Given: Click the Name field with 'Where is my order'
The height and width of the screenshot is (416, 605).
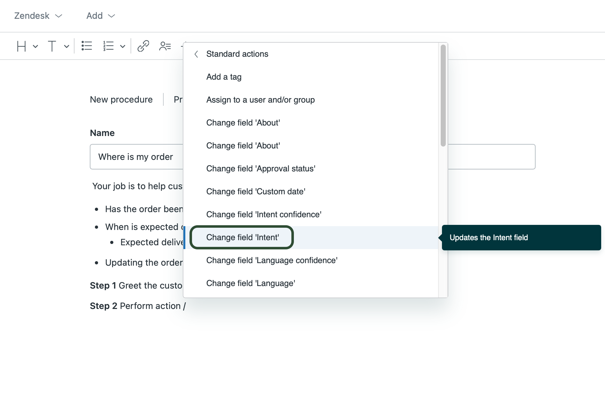Looking at the screenshot, I should click(136, 157).
